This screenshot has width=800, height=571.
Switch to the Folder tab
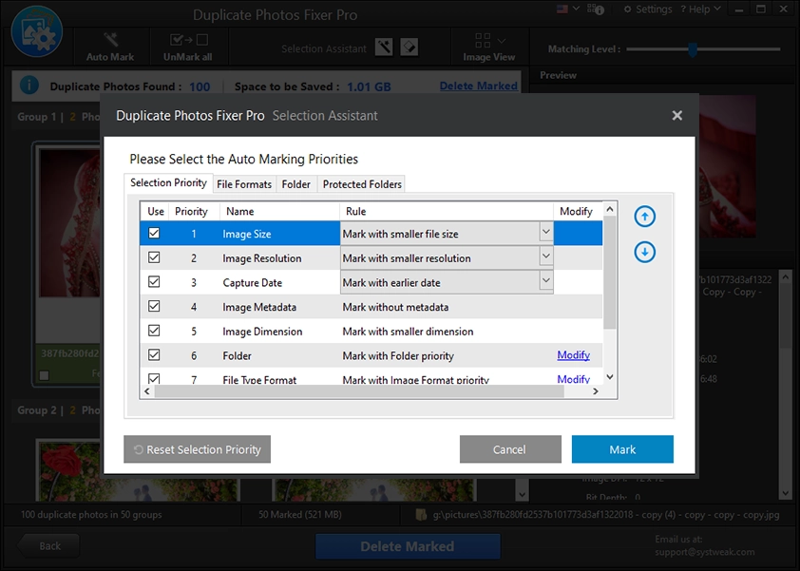[x=295, y=184]
